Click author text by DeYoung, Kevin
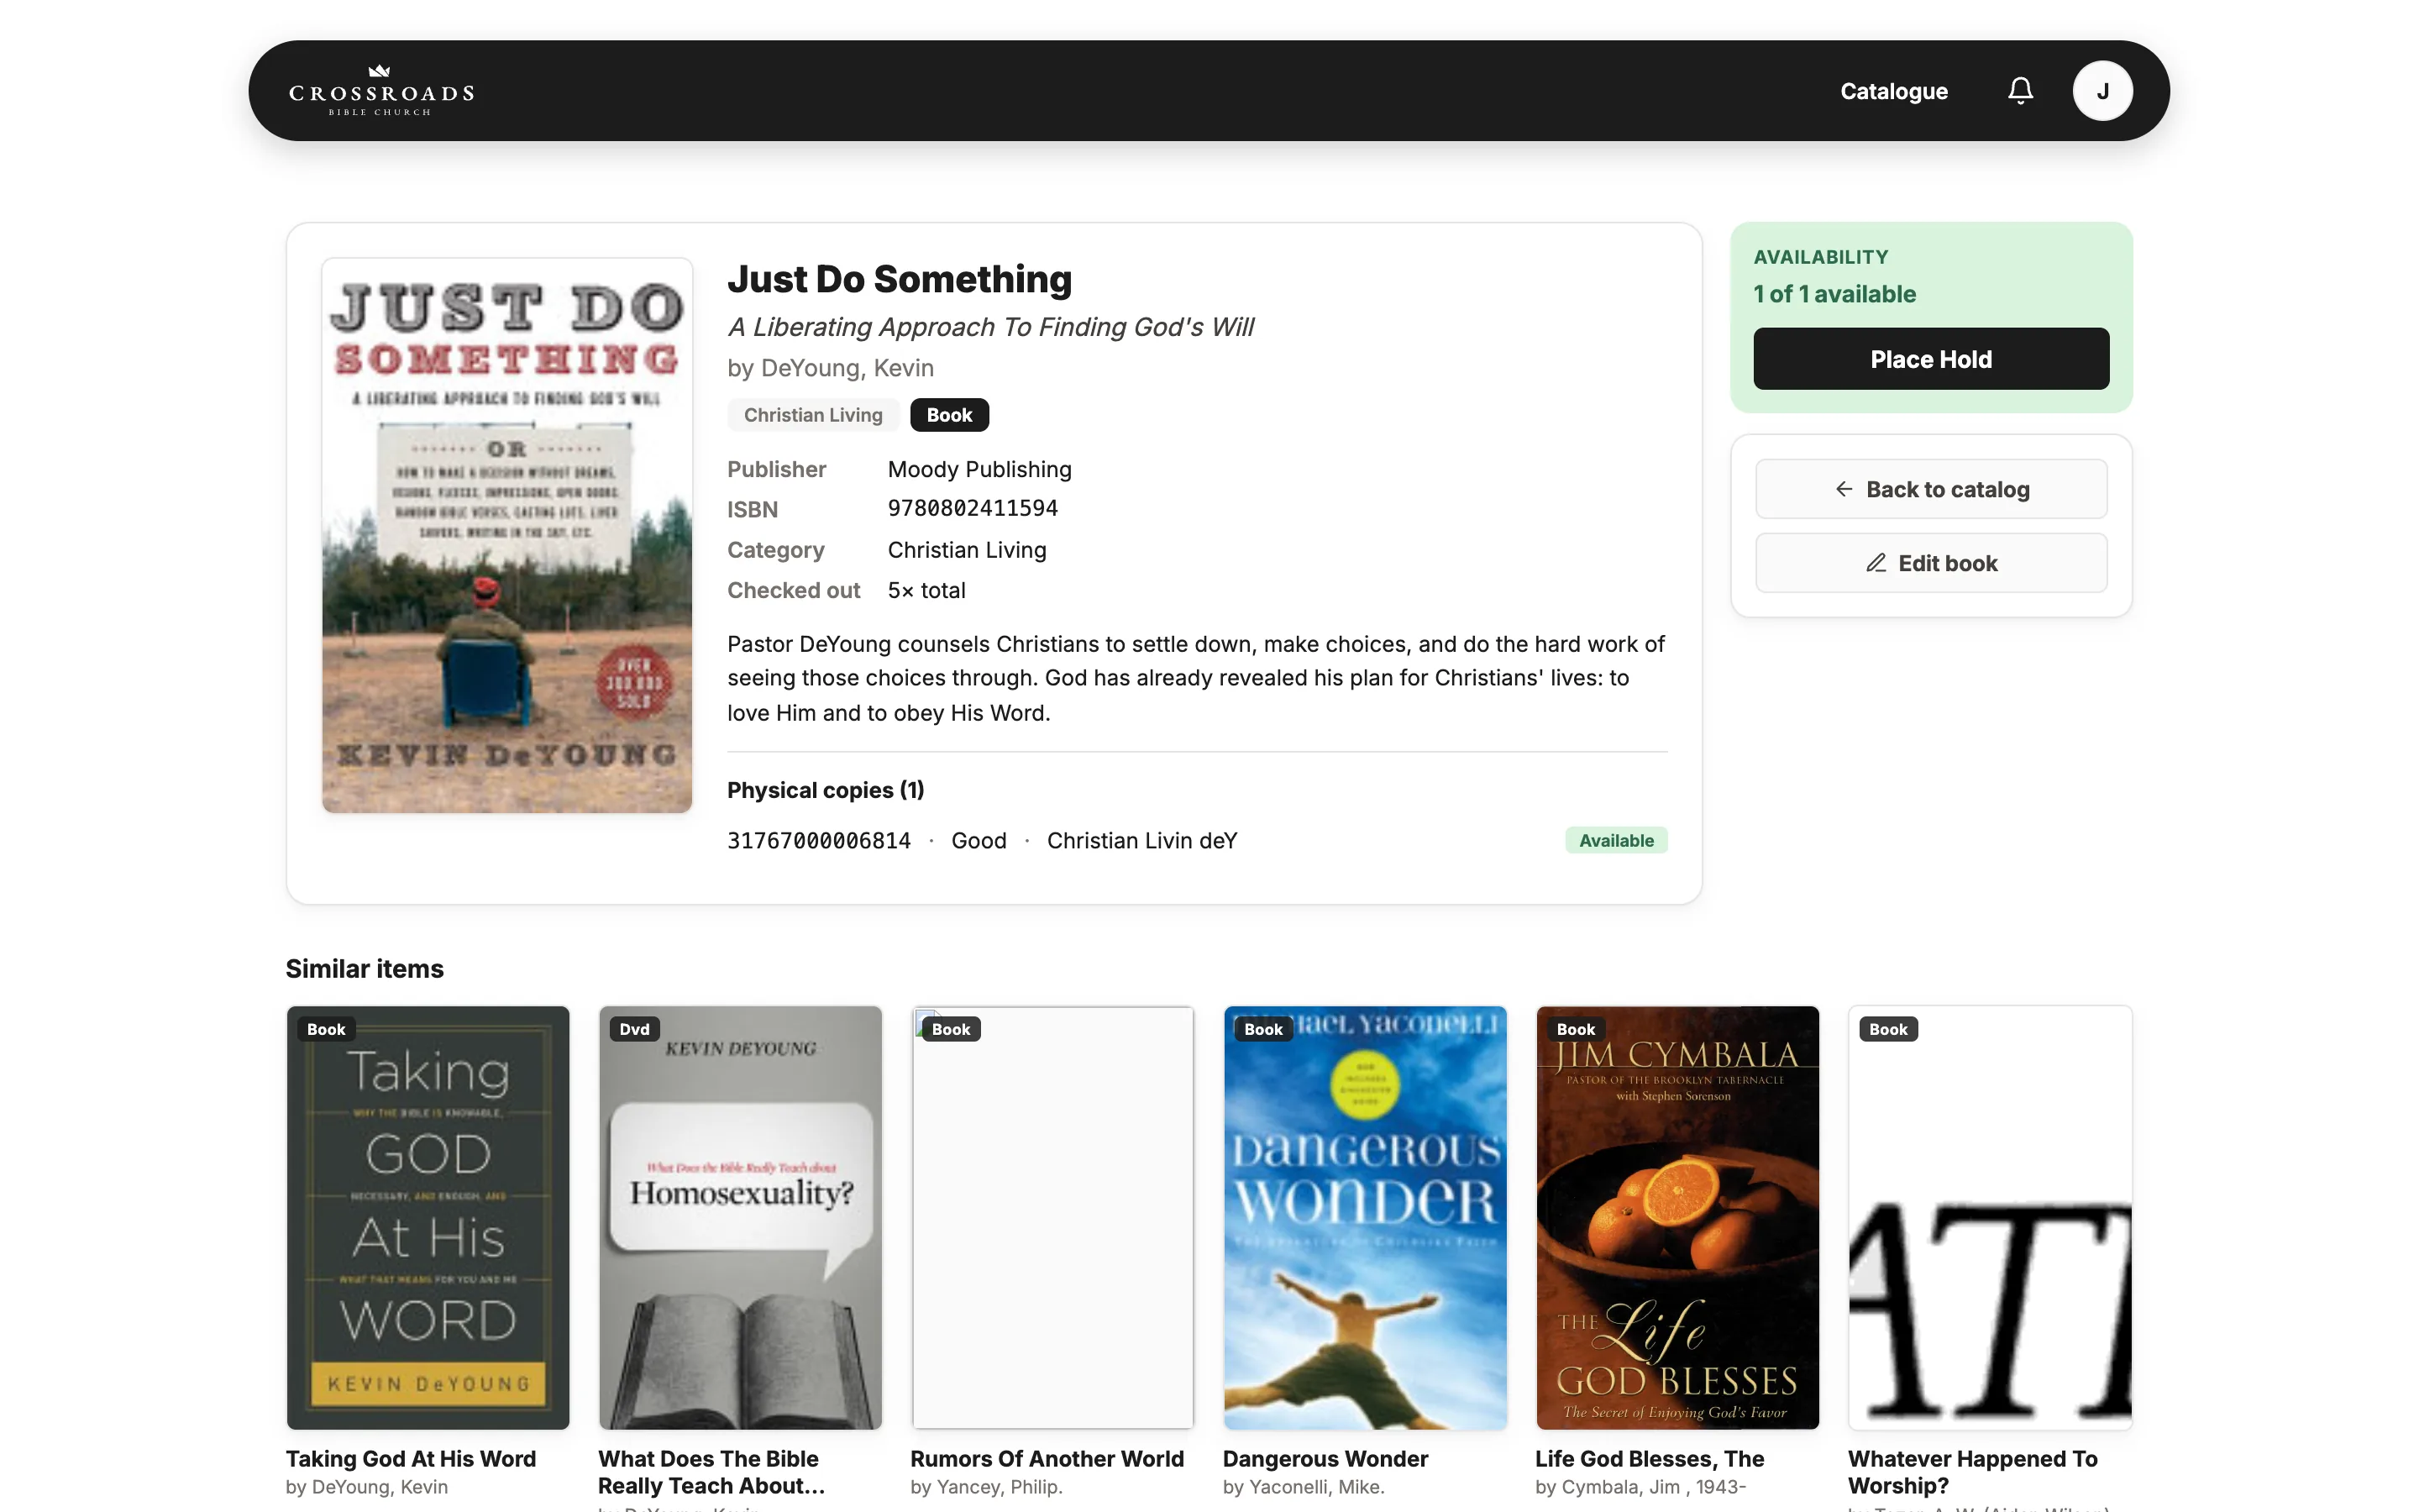Viewport: 2419px width, 1512px height. (x=831, y=368)
